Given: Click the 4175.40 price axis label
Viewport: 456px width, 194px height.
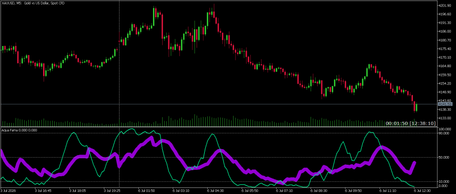Looking at the screenshot, I should pos(445,48).
